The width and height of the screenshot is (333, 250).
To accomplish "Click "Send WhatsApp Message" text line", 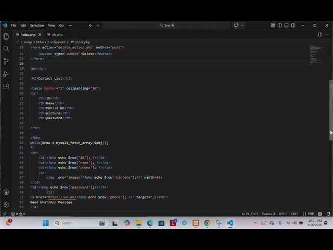I will point(51,202).
